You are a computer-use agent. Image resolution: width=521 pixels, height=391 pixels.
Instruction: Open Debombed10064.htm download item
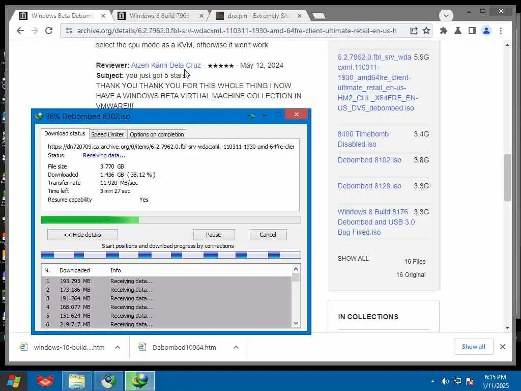(x=179, y=347)
